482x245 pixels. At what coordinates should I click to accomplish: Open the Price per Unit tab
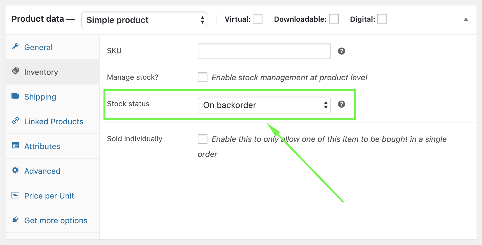click(52, 196)
